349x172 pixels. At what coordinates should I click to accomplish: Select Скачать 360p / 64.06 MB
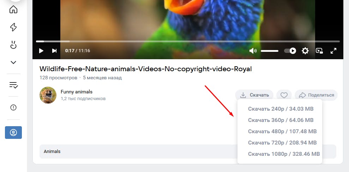point(281,120)
